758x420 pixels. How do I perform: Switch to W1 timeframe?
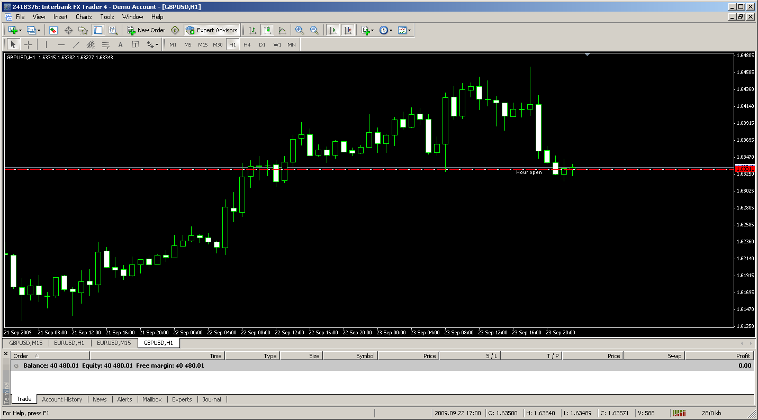point(277,45)
